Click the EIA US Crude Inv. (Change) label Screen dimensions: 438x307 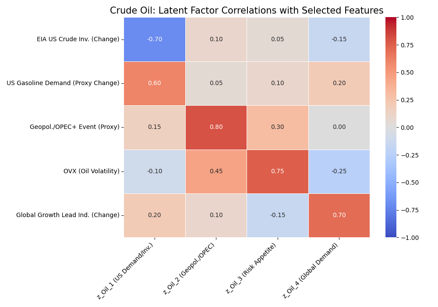tap(78, 39)
